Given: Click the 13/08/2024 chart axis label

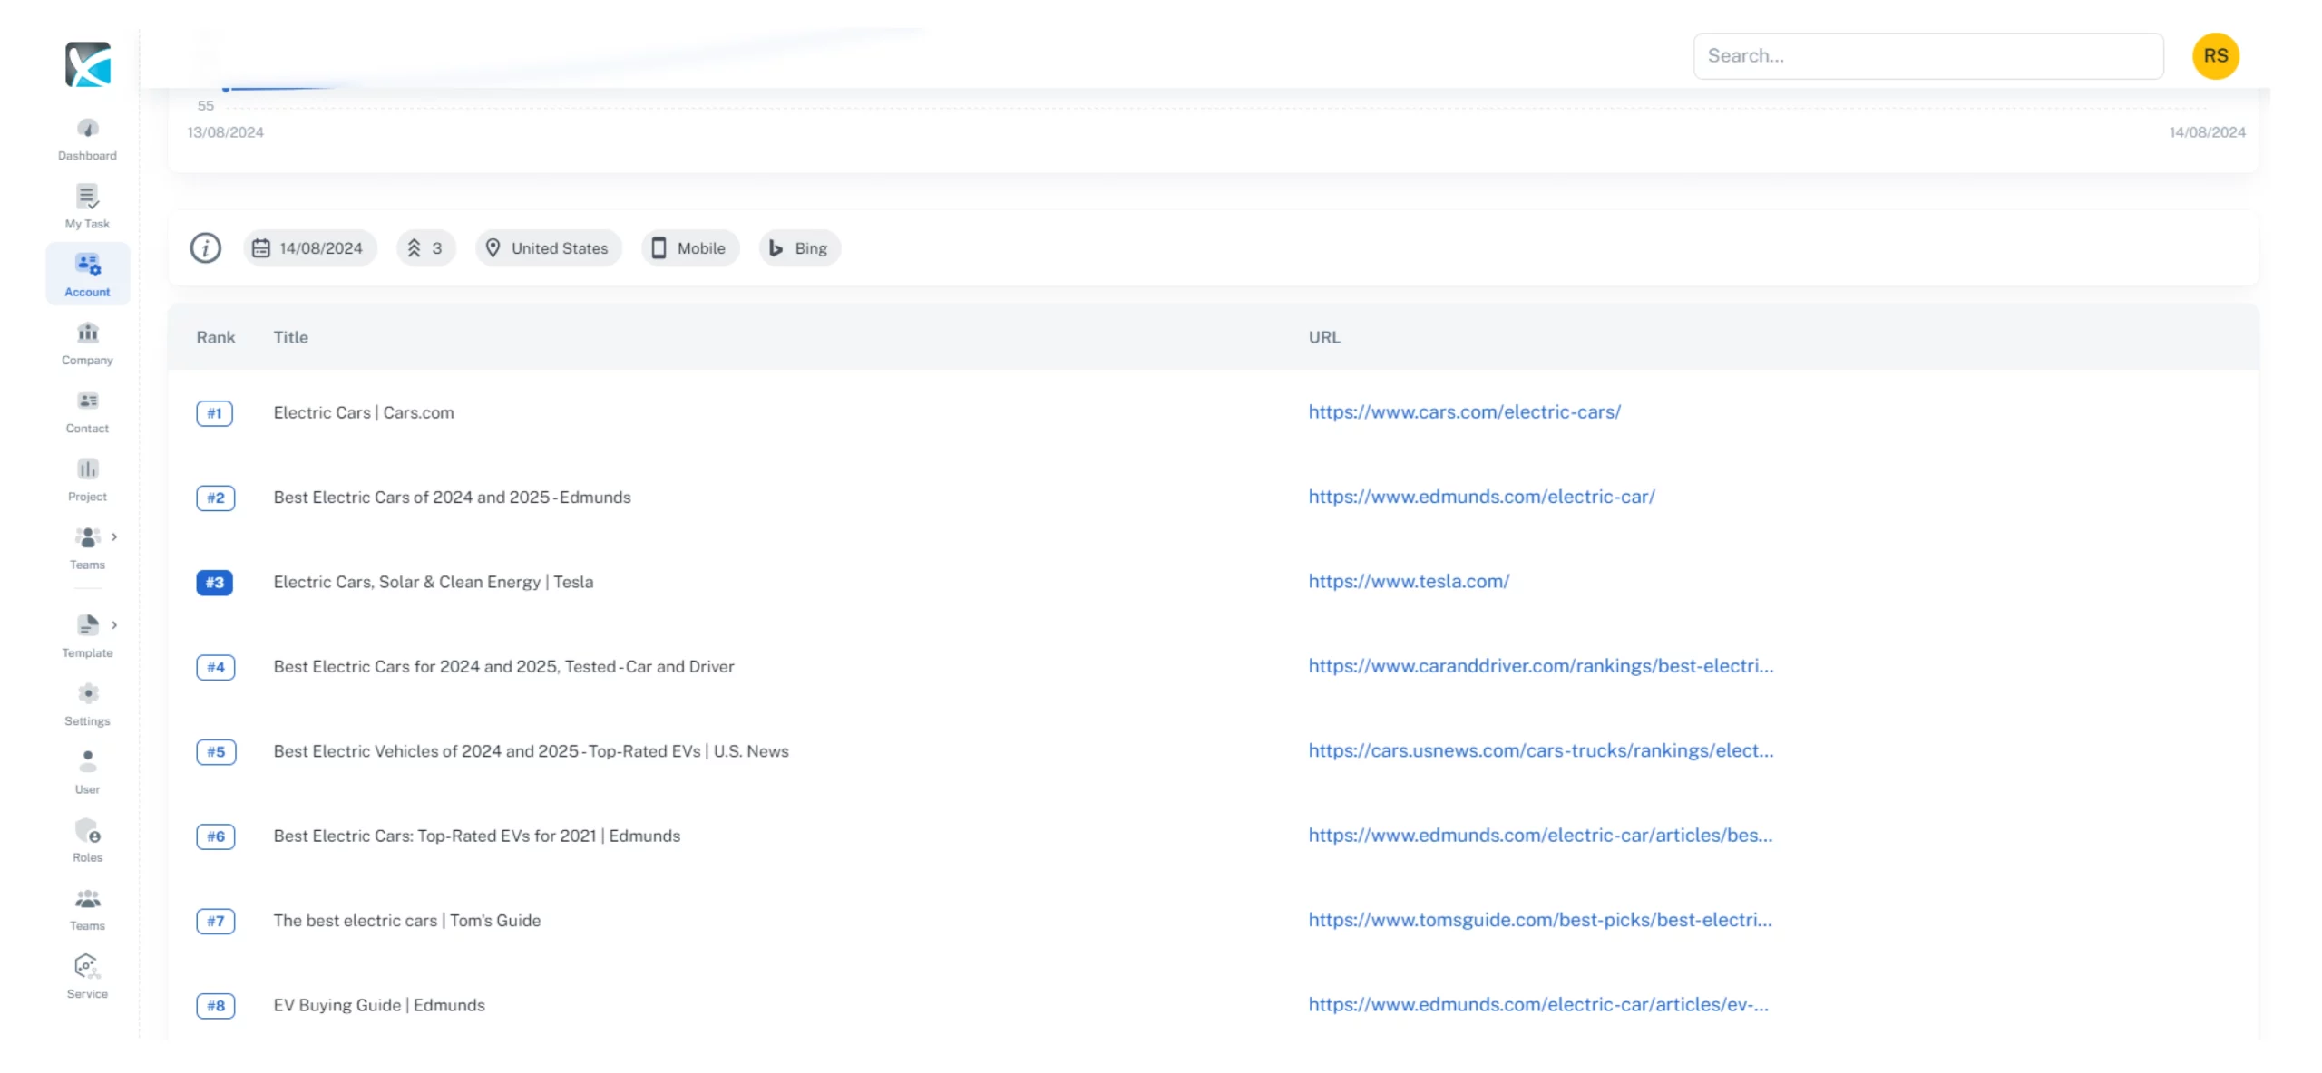Looking at the screenshot, I should click(x=225, y=132).
